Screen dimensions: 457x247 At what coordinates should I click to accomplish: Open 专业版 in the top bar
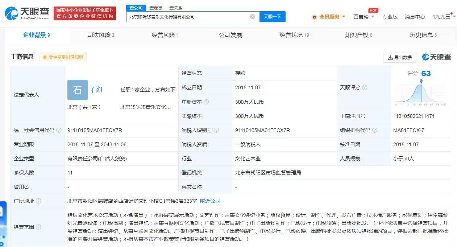390,17
